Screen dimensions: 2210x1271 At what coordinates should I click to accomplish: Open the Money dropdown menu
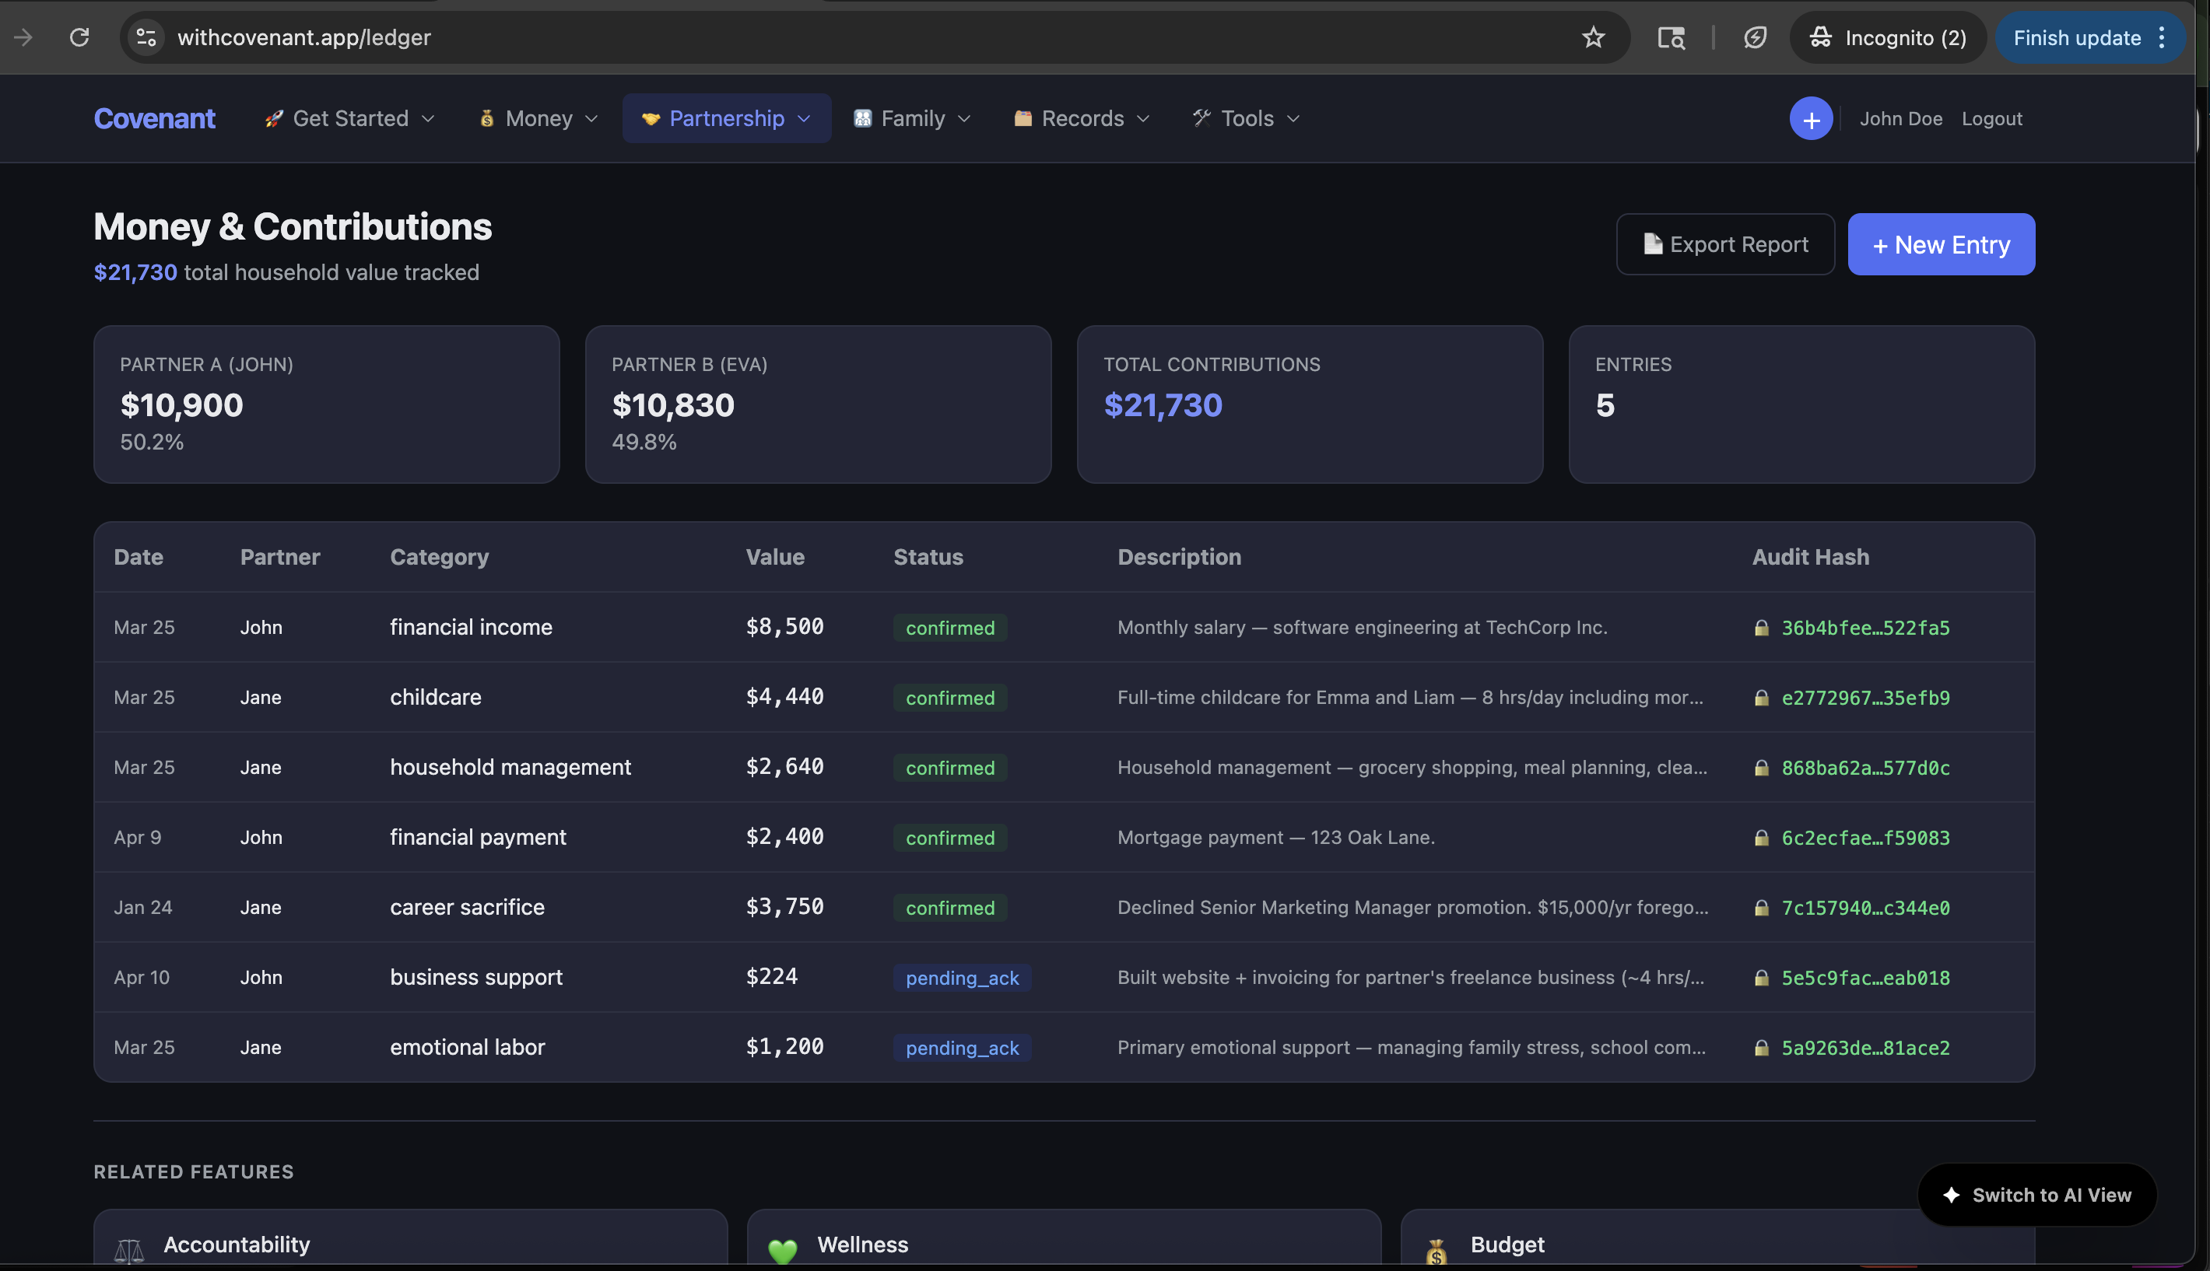tap(538, 119)
